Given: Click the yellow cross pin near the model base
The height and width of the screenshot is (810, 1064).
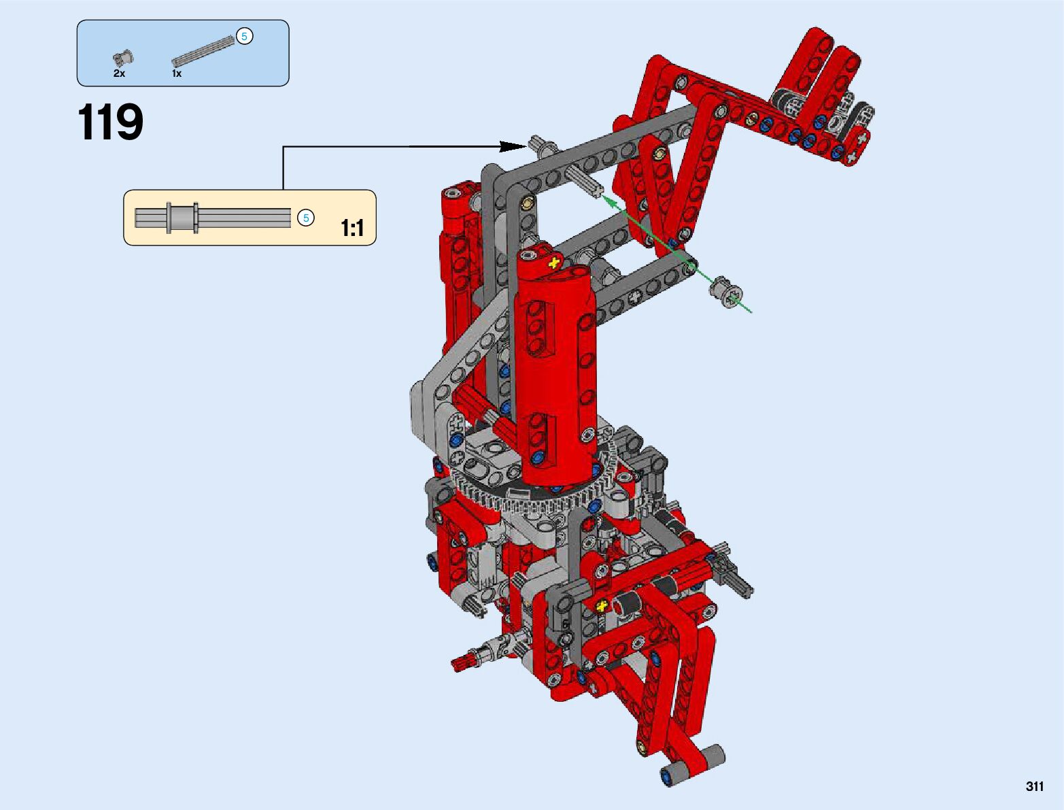Looking at the screenshot, I should click(601, 605).
